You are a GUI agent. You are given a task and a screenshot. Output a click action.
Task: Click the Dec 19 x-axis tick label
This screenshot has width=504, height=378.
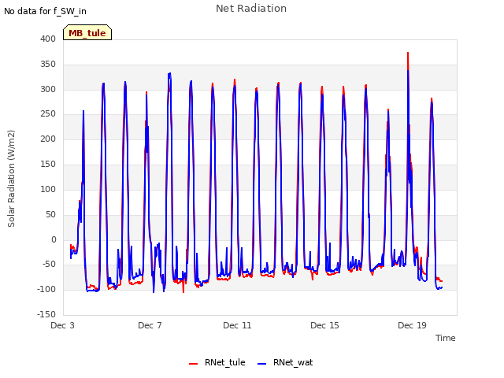click(412, 325)
